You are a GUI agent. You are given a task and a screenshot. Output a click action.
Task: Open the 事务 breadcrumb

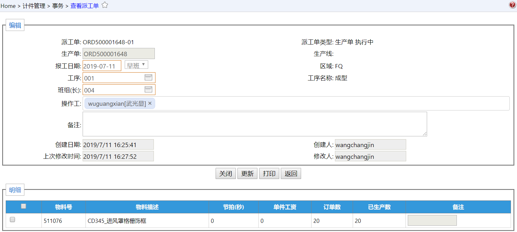(58, 6)
